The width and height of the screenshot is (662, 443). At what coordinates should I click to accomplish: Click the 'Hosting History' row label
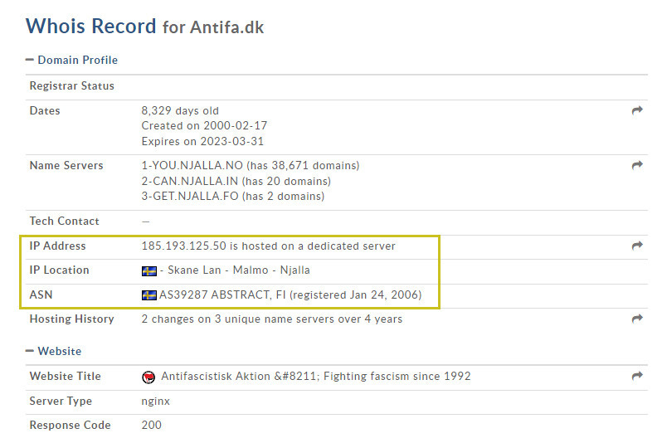[x=72, y=319]
